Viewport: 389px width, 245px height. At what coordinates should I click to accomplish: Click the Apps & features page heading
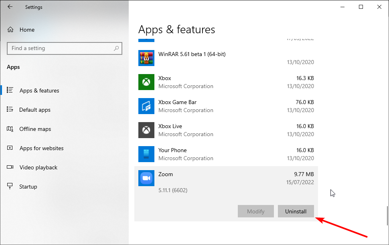click(x=176, y=30)
